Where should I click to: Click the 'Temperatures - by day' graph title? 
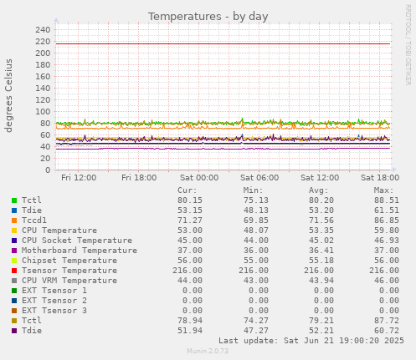click(x=208, y=17)
